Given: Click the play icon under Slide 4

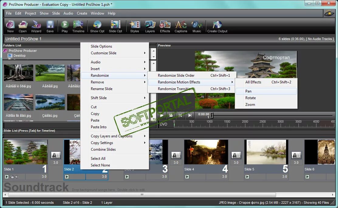Looking at the screenshot, I should click(187, 177).
